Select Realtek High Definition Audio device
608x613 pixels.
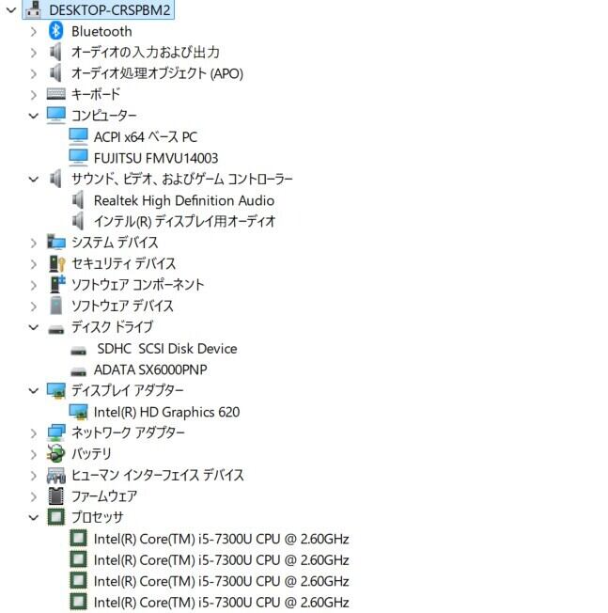click(x=184, y=200)
